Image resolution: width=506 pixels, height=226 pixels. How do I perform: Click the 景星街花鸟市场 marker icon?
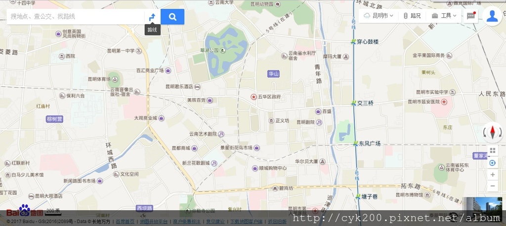click(256, 148)
